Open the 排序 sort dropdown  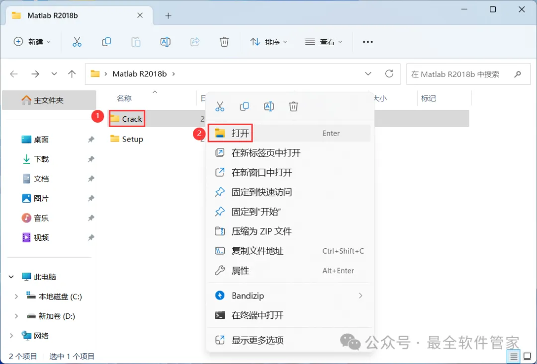(269, 42)
